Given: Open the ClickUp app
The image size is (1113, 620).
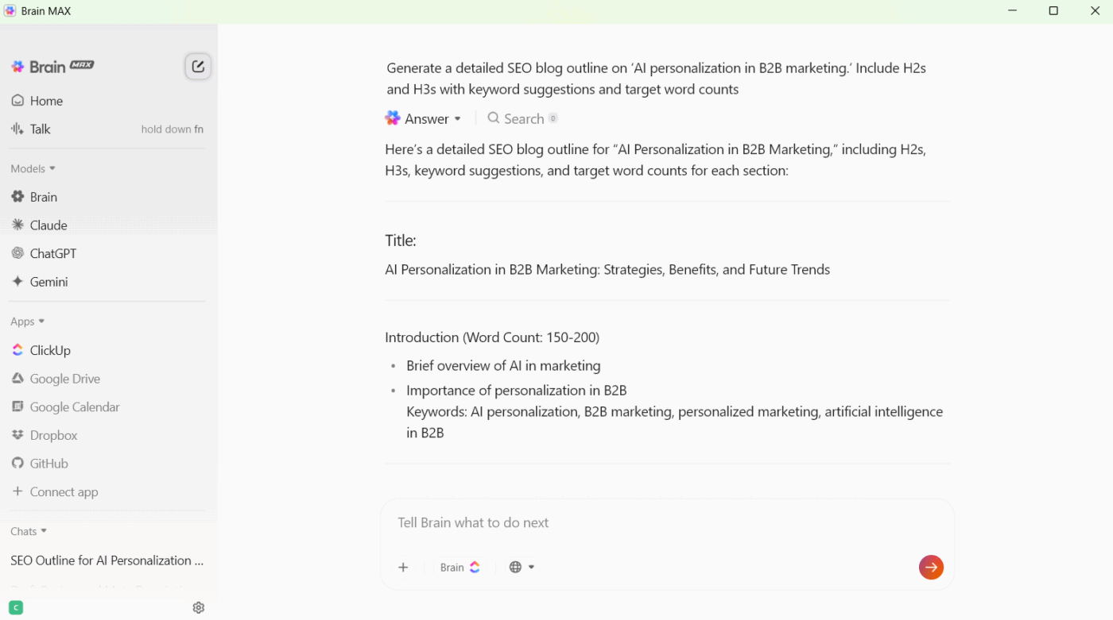Looking at the screenshot, I should 50,350.
